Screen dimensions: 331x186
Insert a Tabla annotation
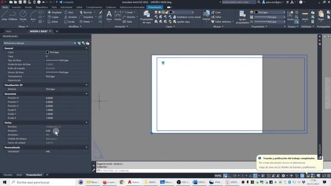coord(127,22)
